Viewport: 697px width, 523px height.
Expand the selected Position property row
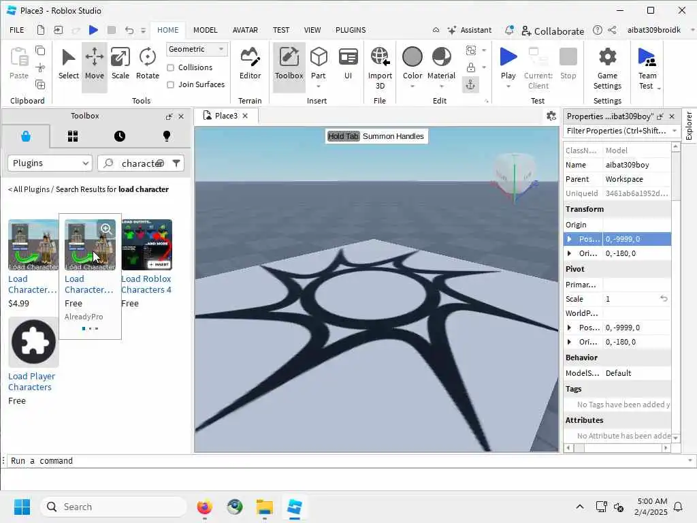(570, 239)
